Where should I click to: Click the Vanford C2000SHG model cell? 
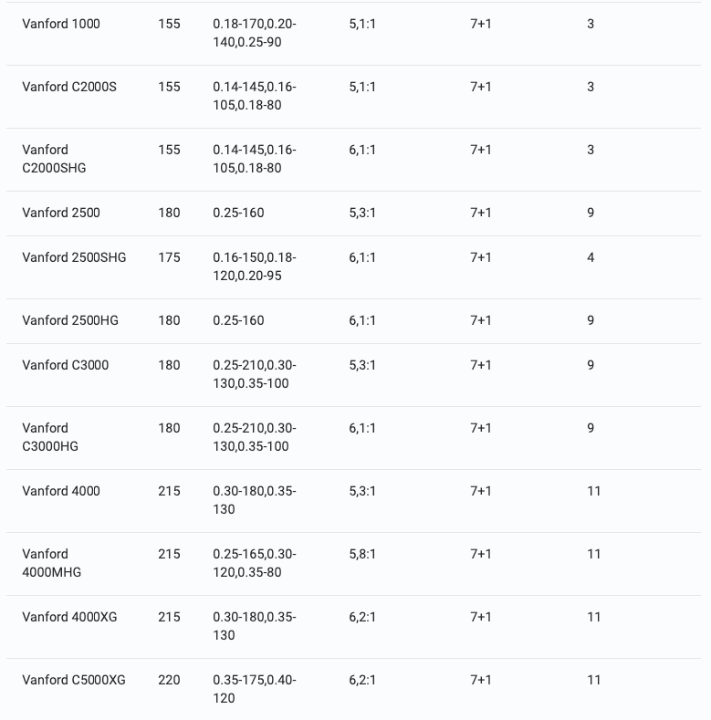coord(55,159)
